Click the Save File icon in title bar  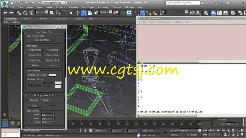(21, 3)
